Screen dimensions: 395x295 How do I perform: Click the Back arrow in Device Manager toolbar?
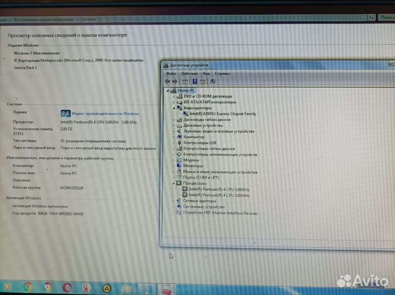(167, 81)
